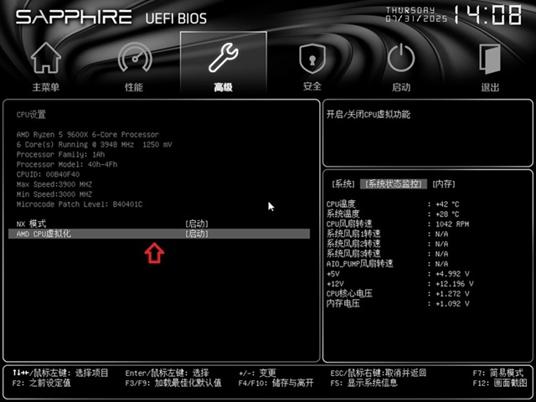536x402 pixels.
Task: Click the CPU设置 heading
Action: (31, 115)
